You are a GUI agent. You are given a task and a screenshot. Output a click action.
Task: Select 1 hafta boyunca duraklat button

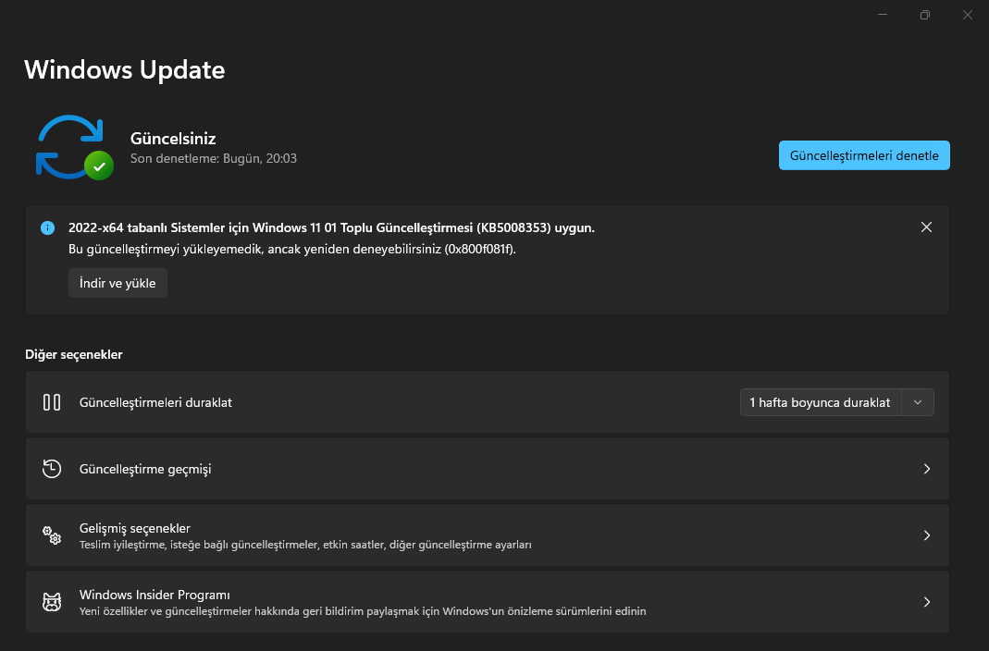(x=820, y=402)
